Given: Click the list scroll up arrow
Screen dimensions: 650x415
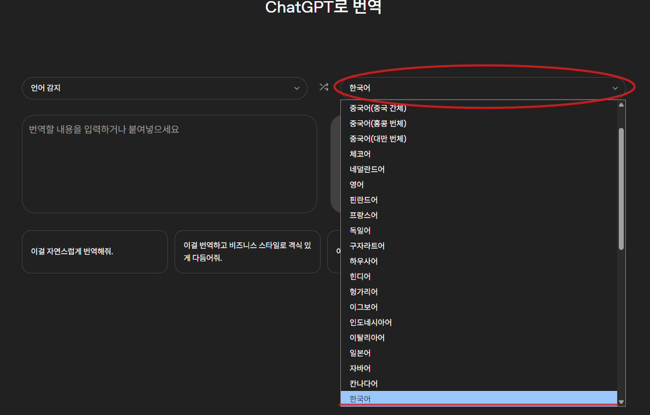Looking at the screenshot, I should coord(621,105).
